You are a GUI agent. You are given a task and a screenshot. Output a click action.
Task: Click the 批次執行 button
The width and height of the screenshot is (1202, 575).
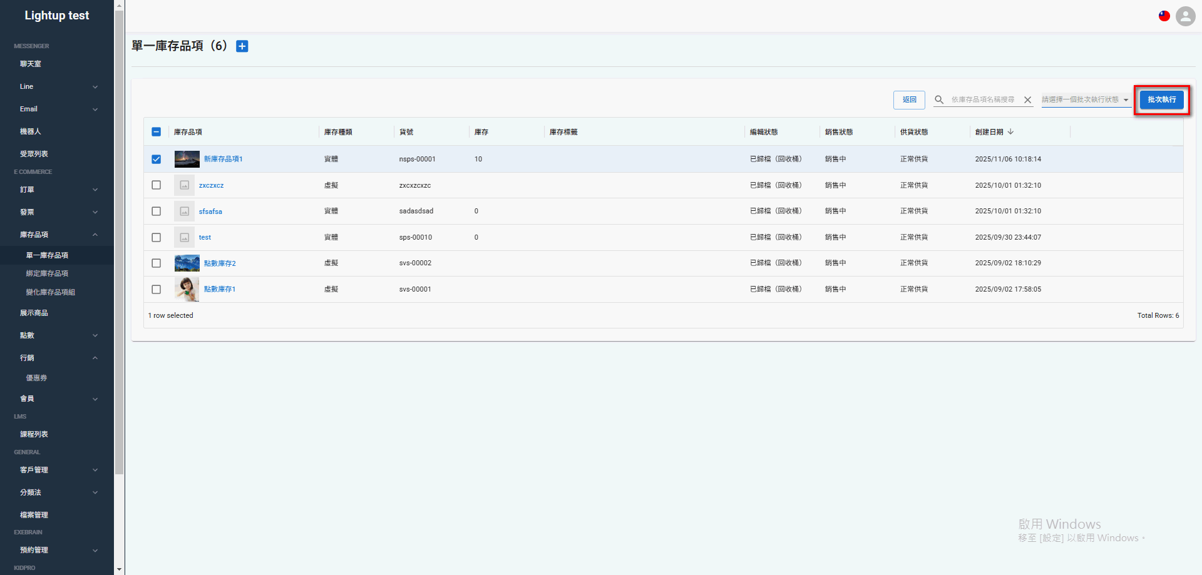[1161, 99]
